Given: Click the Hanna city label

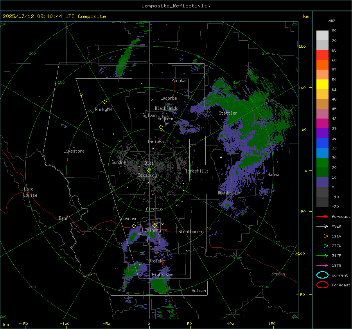Looking at the screenshot, I should click(273, 174).
